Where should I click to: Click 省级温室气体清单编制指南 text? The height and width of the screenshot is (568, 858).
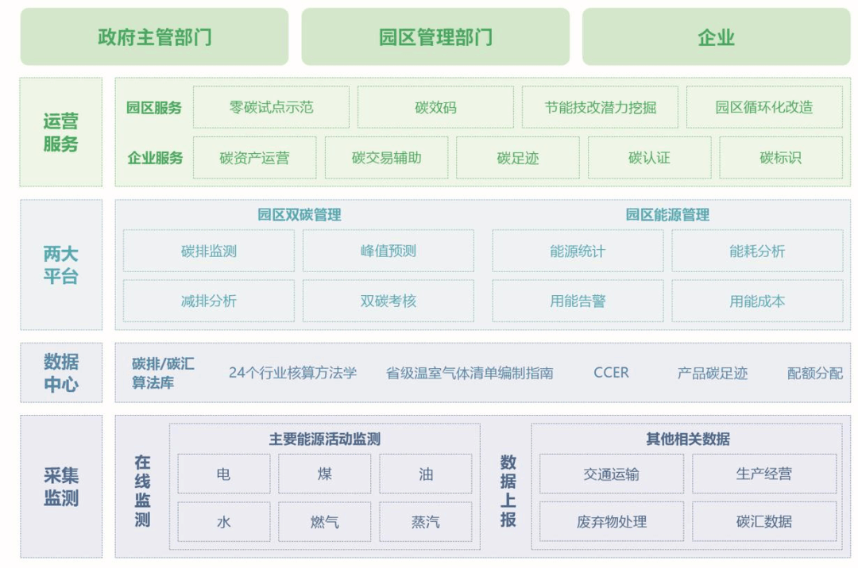click(x=470, y=373)
